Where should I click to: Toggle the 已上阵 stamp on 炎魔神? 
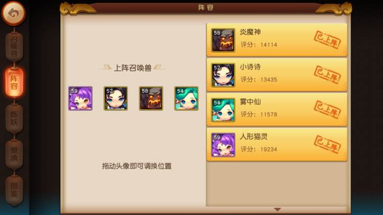pyautogui.click(x=327, y=40)
